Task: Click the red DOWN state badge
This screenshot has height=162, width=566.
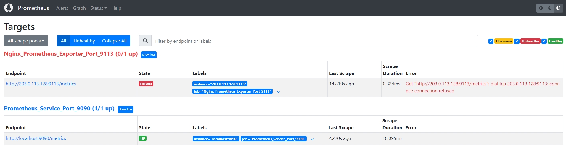Action: (x=146, y=84)
